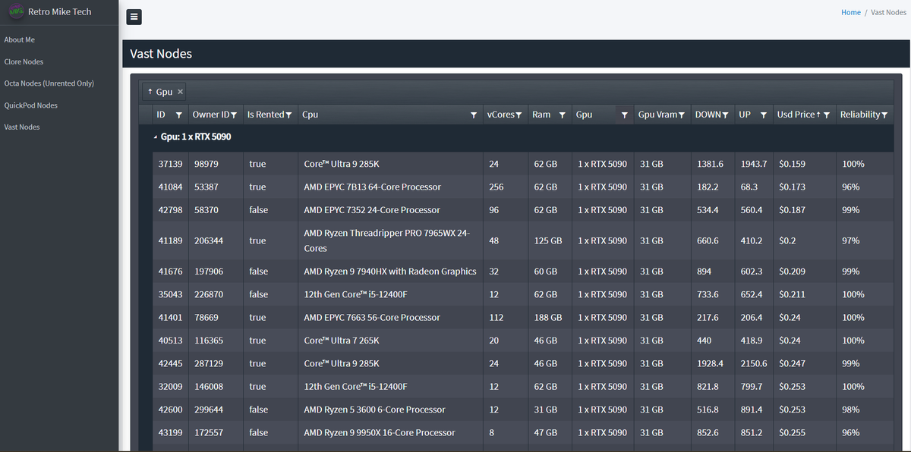This screenshot has height=452, width=911.
Task: Select owner ID 299644 cell
Action: click(216, 410)
